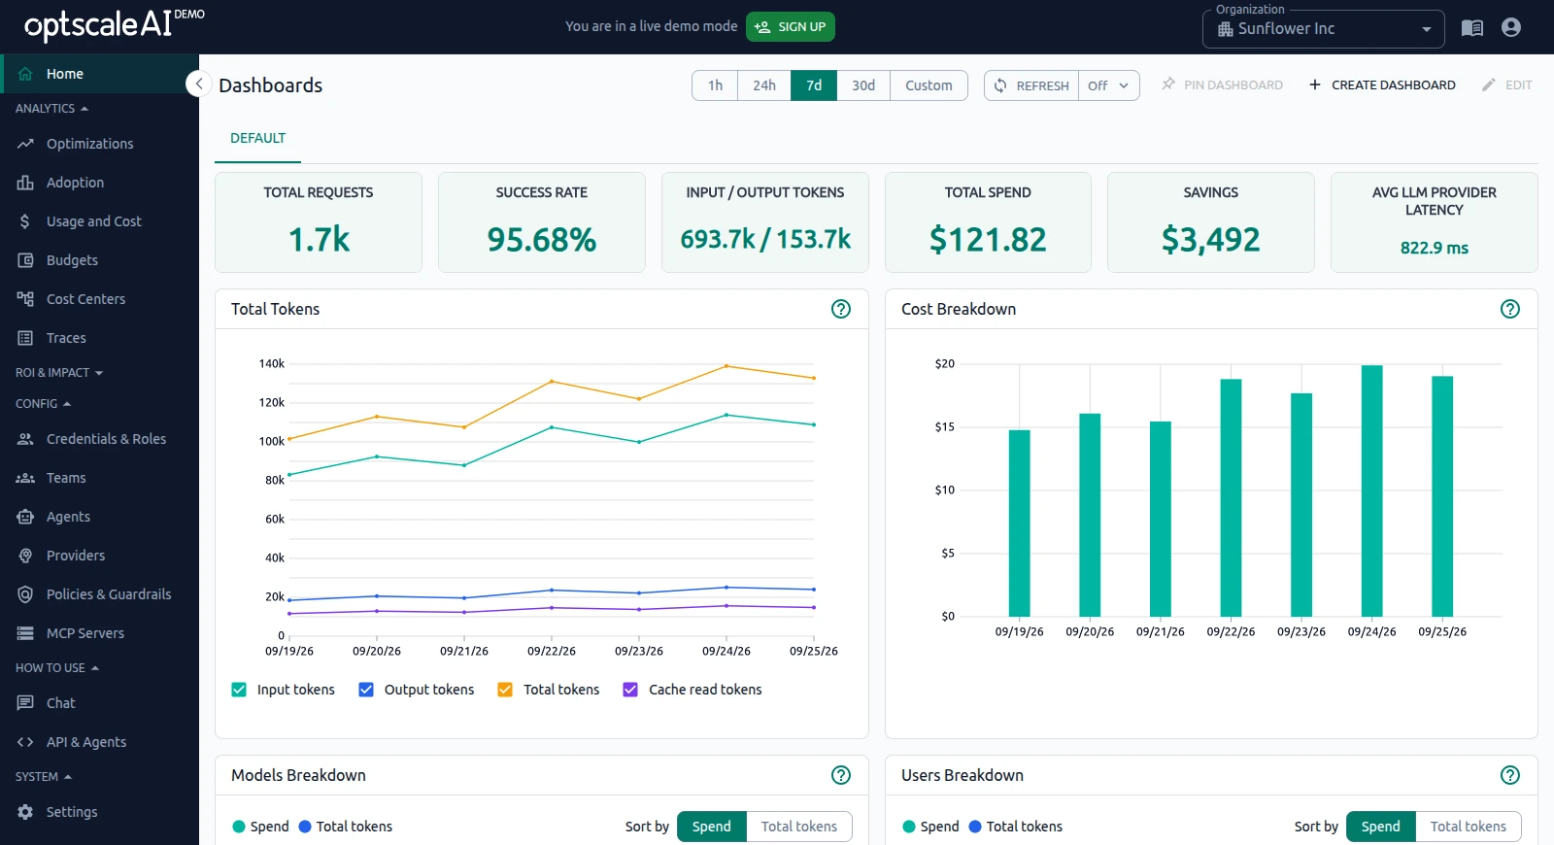
Task: Click the Adoption bar chart icon
Action: click(x=25, y=183)
